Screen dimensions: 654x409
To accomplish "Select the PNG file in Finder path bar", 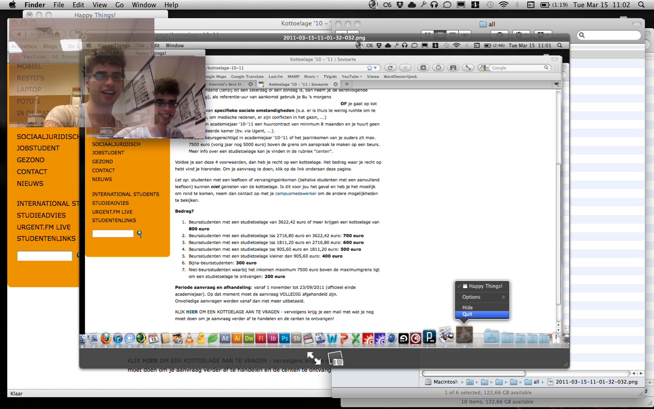I will click(593, 382).
